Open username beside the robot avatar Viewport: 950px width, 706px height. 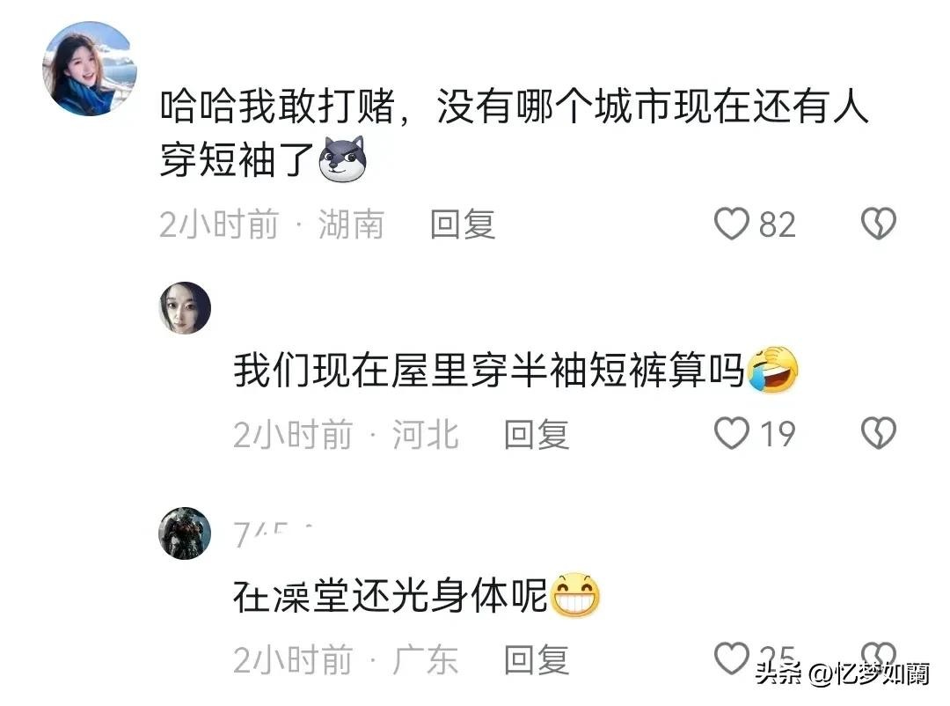(x=274, y=534)
